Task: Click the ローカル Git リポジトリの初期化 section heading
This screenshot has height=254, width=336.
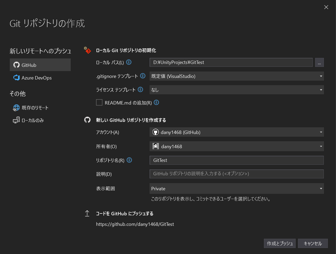Action: [x=126, y=50]
